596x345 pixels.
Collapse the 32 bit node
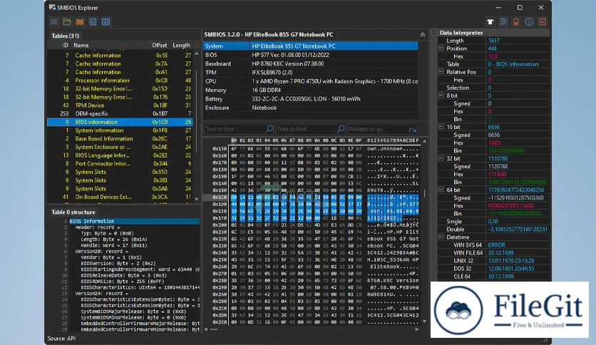[441, 158]
